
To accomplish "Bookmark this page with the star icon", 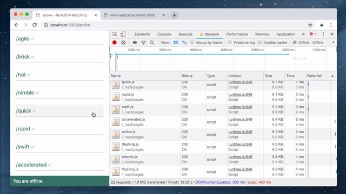I will [x=310, y=25].
